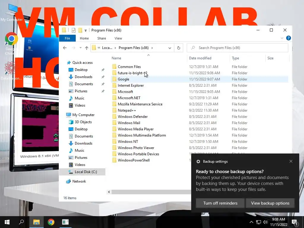
Task: Select Quick access in navigation pane
Action: [x=83, y=63]
